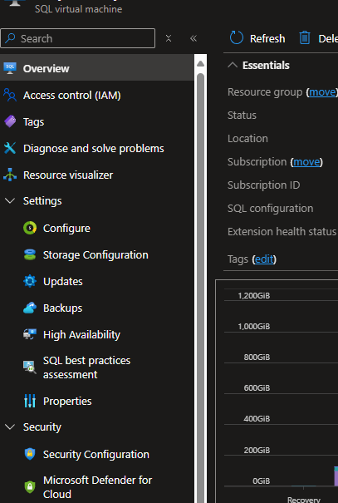
Task: Click the Location label
Action: click(247, 139)
